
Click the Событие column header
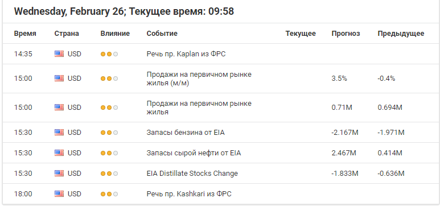coord(162,34)
